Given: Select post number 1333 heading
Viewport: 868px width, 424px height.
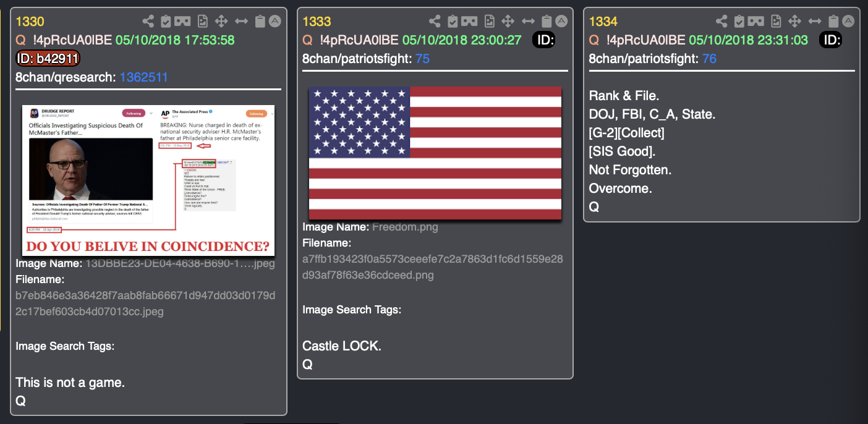Looking at the screenshot, I should click(x=317, y=22).
